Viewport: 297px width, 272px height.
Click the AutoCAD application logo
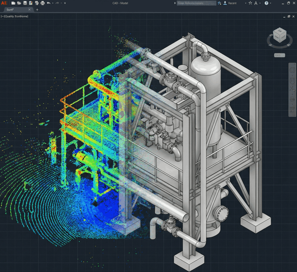coord(4,3)
